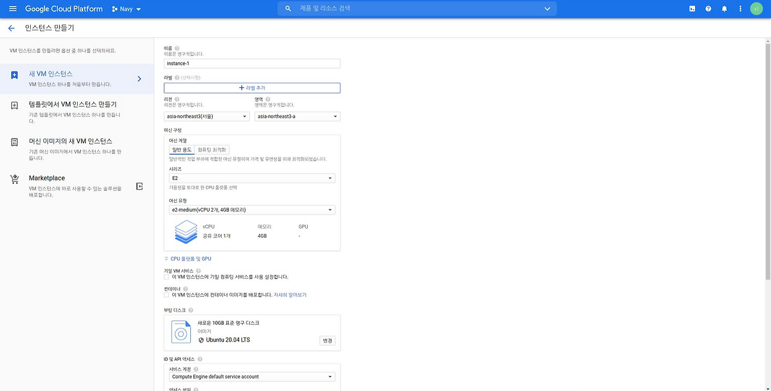Click the Google Cloud Platform logo text
This screenshot has height=391, width=771.
coord(63,9)
